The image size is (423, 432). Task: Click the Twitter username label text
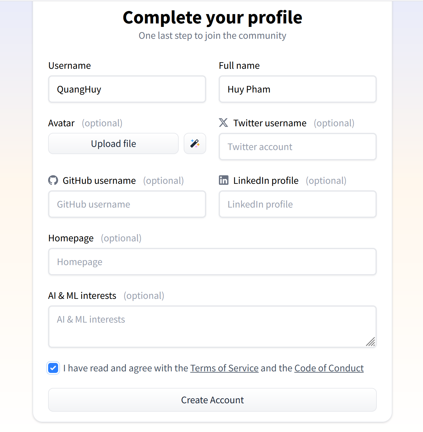pyautogui.click(x=270, y=123)
